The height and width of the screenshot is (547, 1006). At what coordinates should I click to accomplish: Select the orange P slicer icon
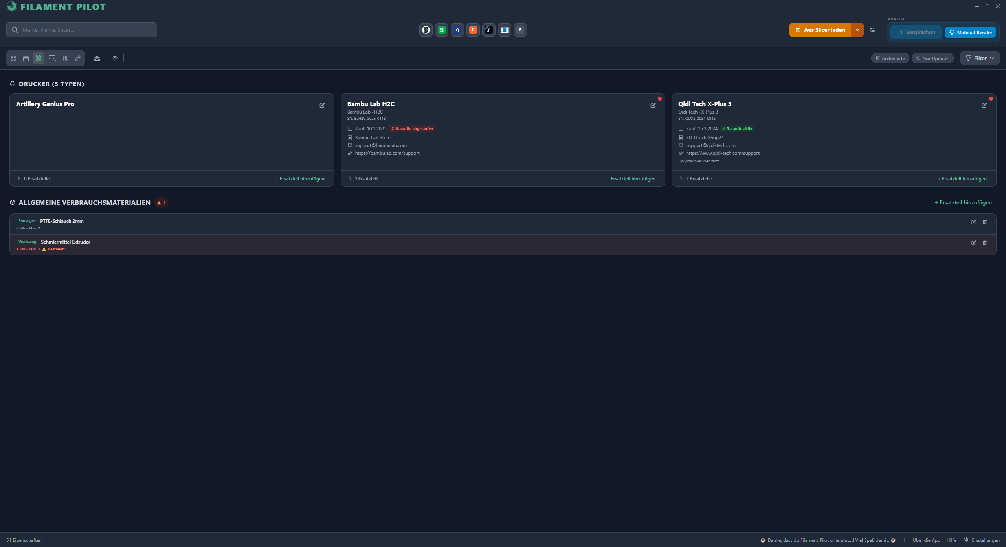(x=473, y=30)
